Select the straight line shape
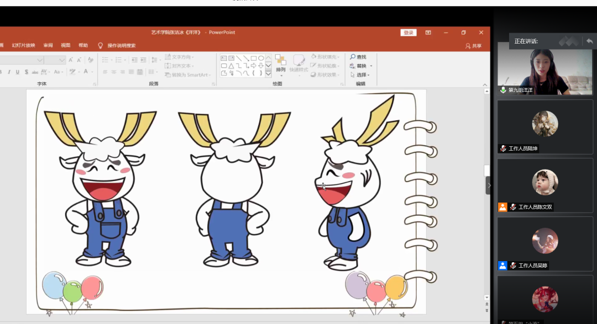Image resolution: width=597 pixels, height=324 pixels. pos(239,58)
